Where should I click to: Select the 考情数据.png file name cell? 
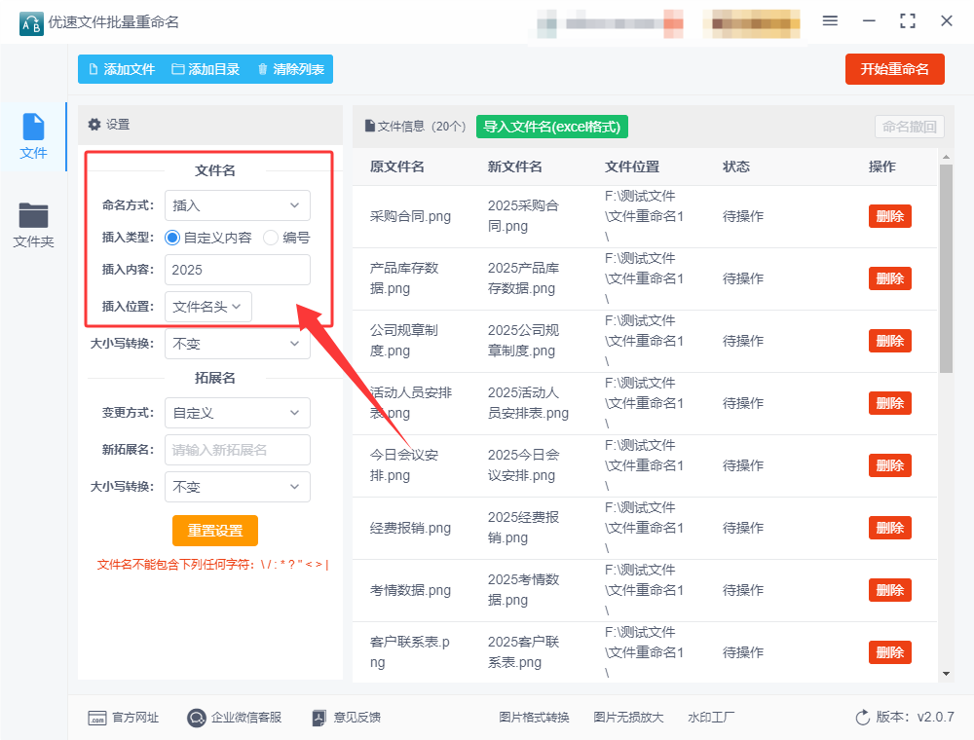410,590
